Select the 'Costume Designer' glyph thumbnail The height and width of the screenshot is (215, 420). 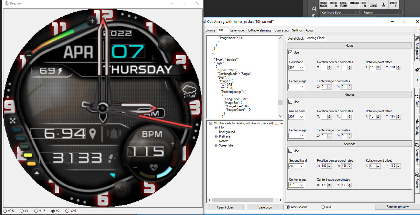pos(343,4)
